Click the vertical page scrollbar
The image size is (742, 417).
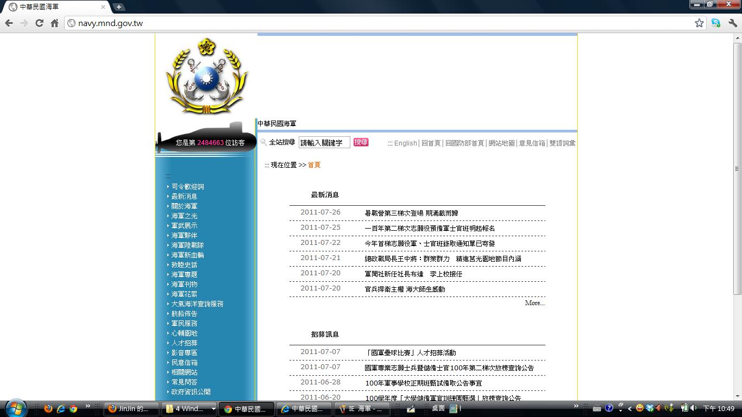click(x=737, y=163)
